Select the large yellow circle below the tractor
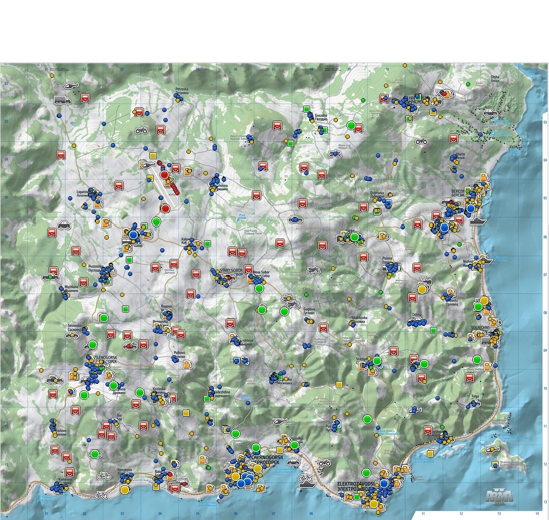 [422, 289]
